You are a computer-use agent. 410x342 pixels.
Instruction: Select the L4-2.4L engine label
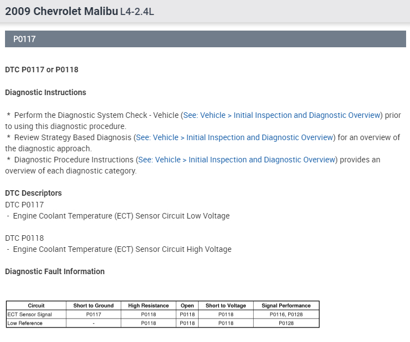coord(137,12)
